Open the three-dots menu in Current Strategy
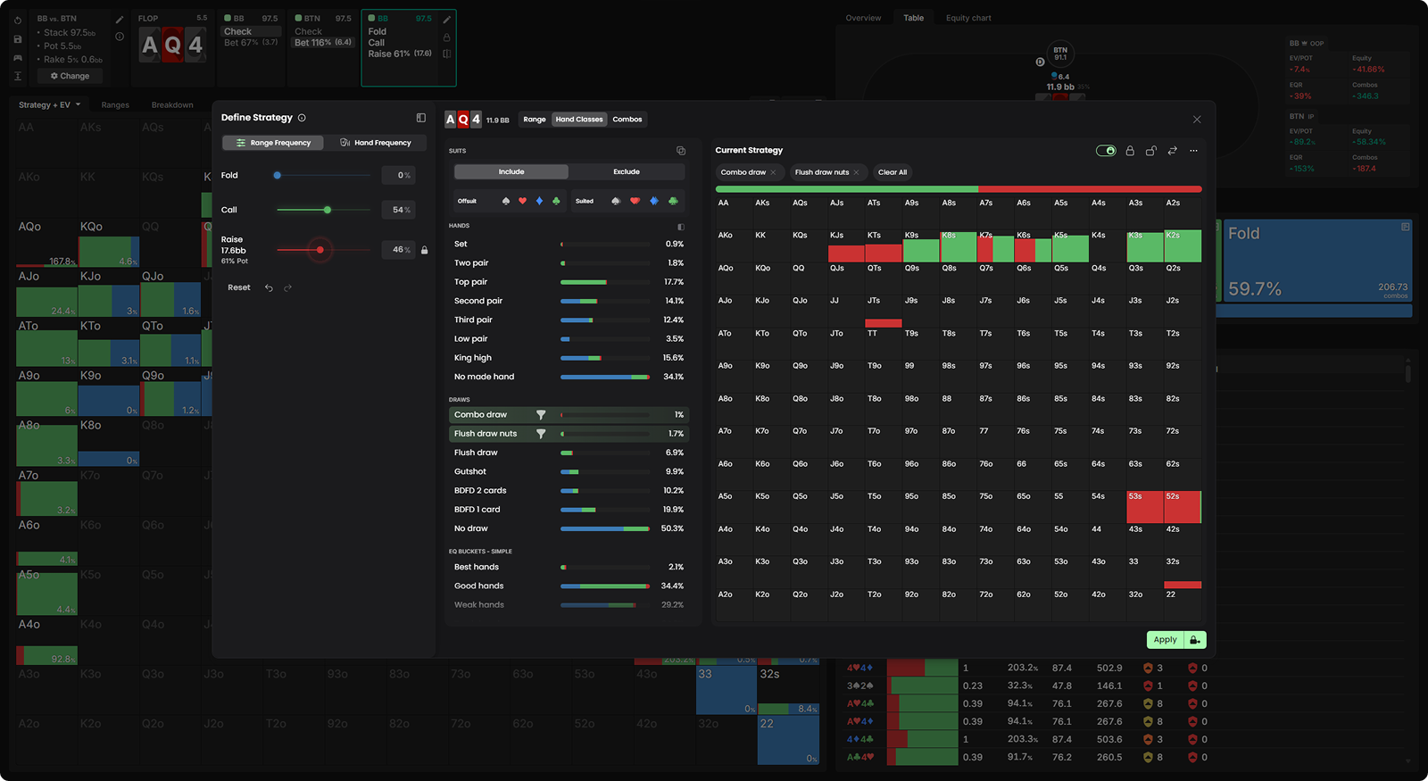The width and height of the screenshot is (1428, 781). coord(1193,151)
